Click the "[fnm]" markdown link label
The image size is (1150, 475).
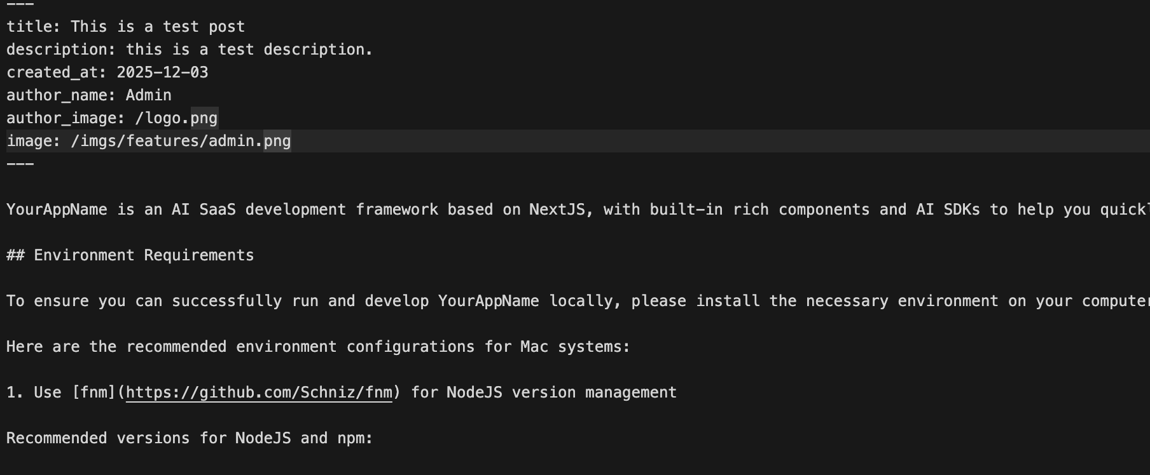point(94,392)
